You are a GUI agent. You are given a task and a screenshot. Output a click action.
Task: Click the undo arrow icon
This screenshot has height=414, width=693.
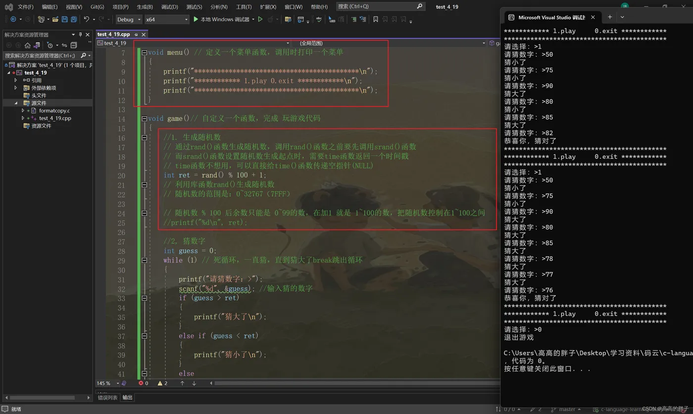87,19
